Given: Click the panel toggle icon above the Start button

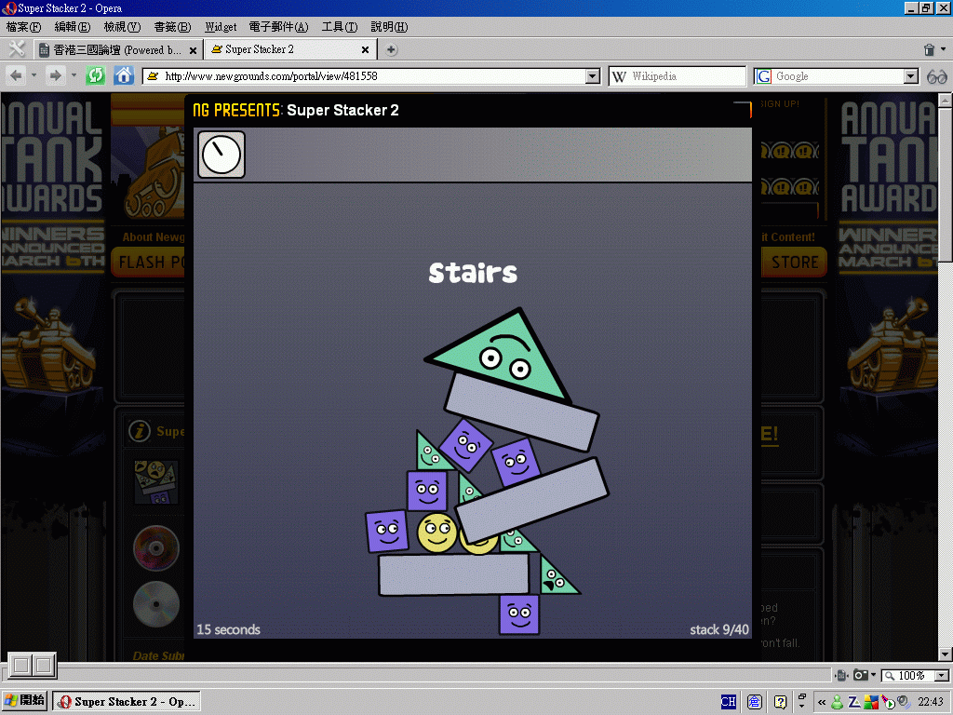Looking at the screenshot, I should click(x=33, y=665).
